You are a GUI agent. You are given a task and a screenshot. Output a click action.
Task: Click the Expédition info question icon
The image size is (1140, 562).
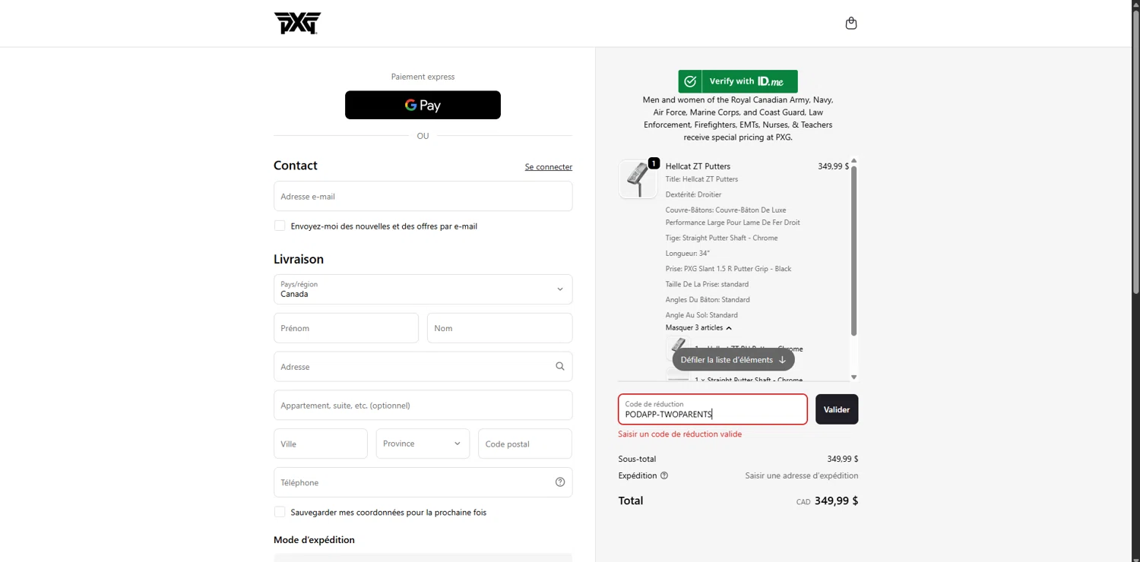pos(664,475)
